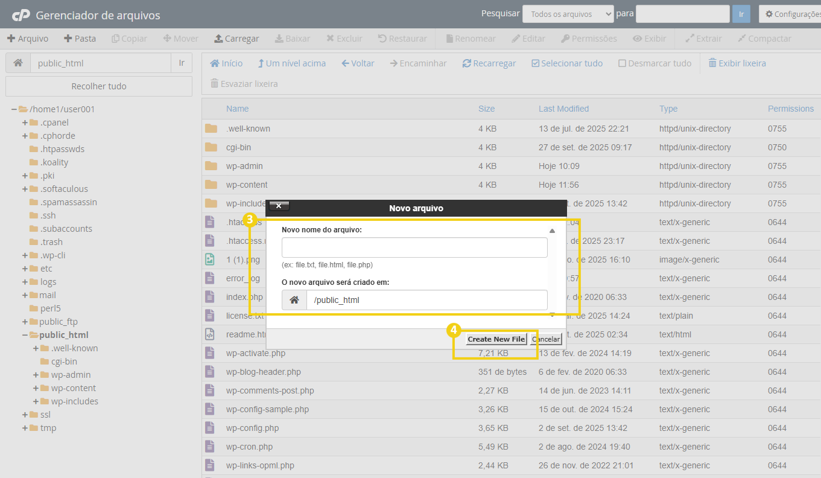Click the home icon beside public_html path
The width and height of the screenshot is (821, 478).
(x=18, y=63)
